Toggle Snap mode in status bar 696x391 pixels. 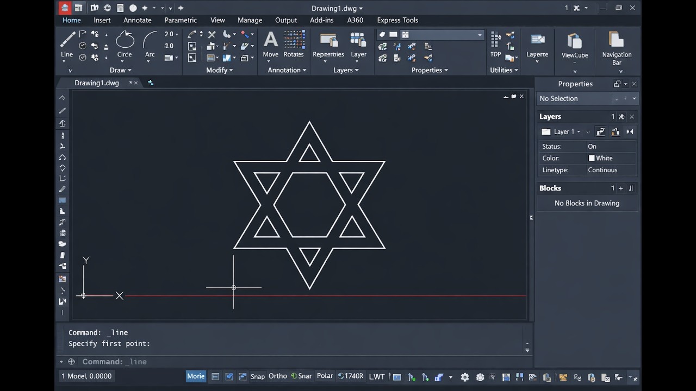tap(258, 376)
